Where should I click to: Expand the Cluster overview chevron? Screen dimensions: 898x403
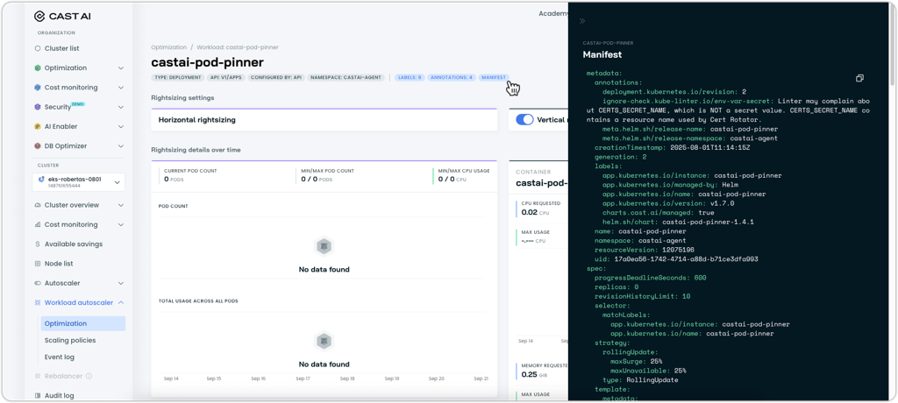(x=121, y=205)
